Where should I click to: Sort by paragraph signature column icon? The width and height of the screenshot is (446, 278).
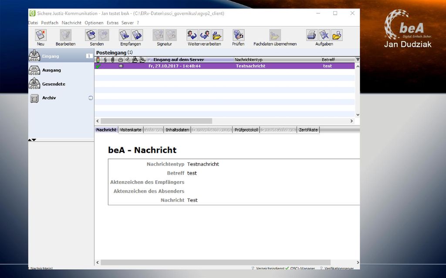pos(105,60)
